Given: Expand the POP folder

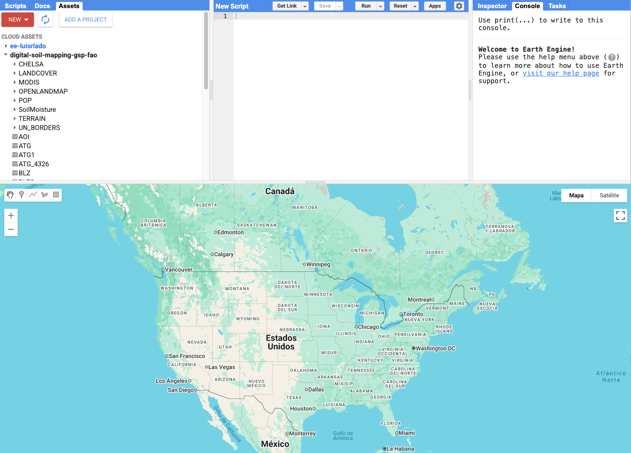Looking at the screenshot, I should 15,100.
